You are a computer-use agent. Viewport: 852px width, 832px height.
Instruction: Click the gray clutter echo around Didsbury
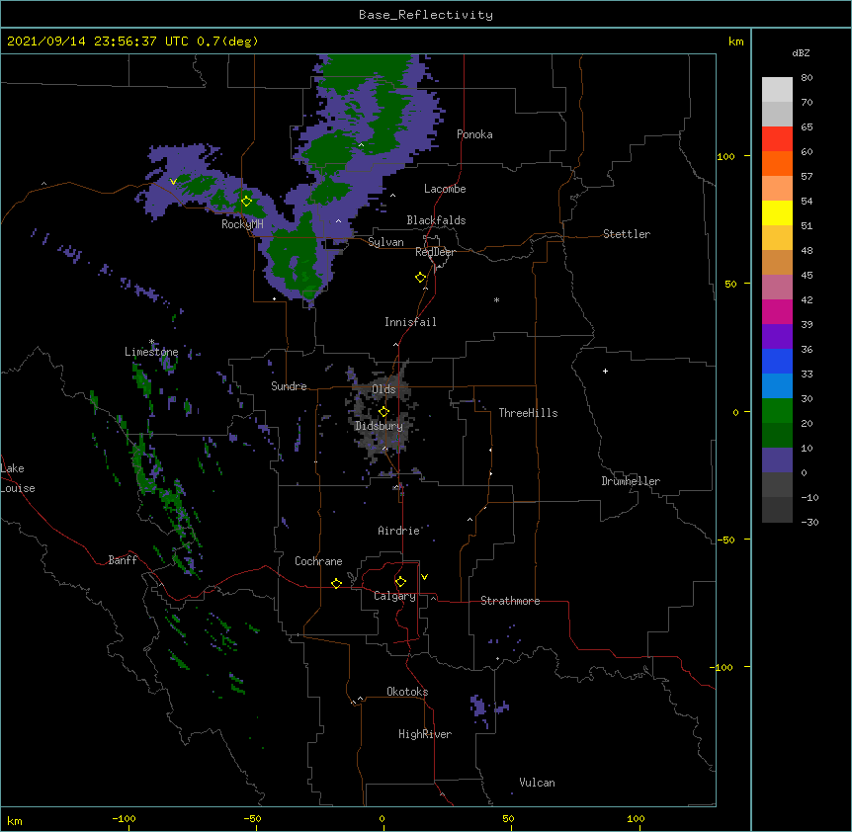click(x=381, y=413)
